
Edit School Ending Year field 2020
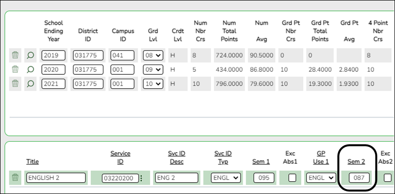(53, 69)
